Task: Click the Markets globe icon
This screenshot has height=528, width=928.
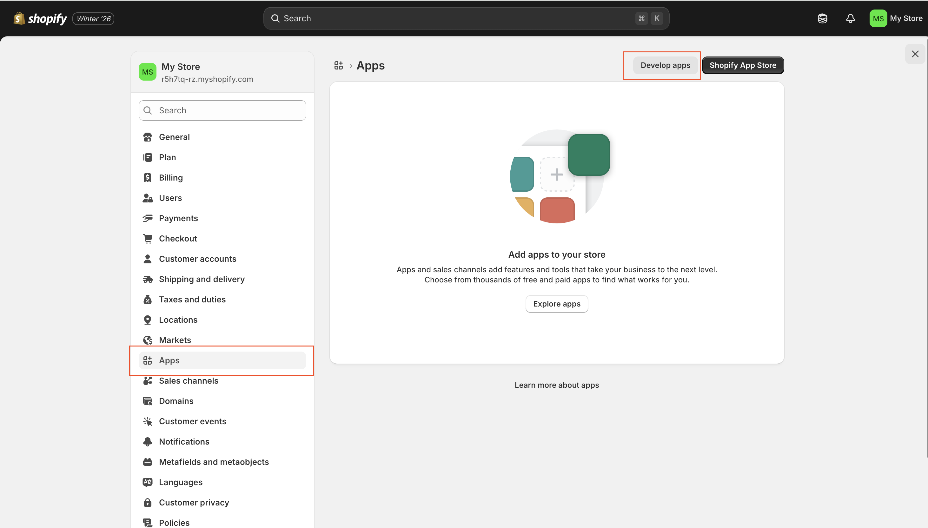Action: point(147,340)
